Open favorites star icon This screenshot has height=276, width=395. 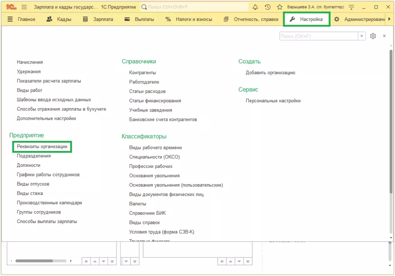(280, 7)
